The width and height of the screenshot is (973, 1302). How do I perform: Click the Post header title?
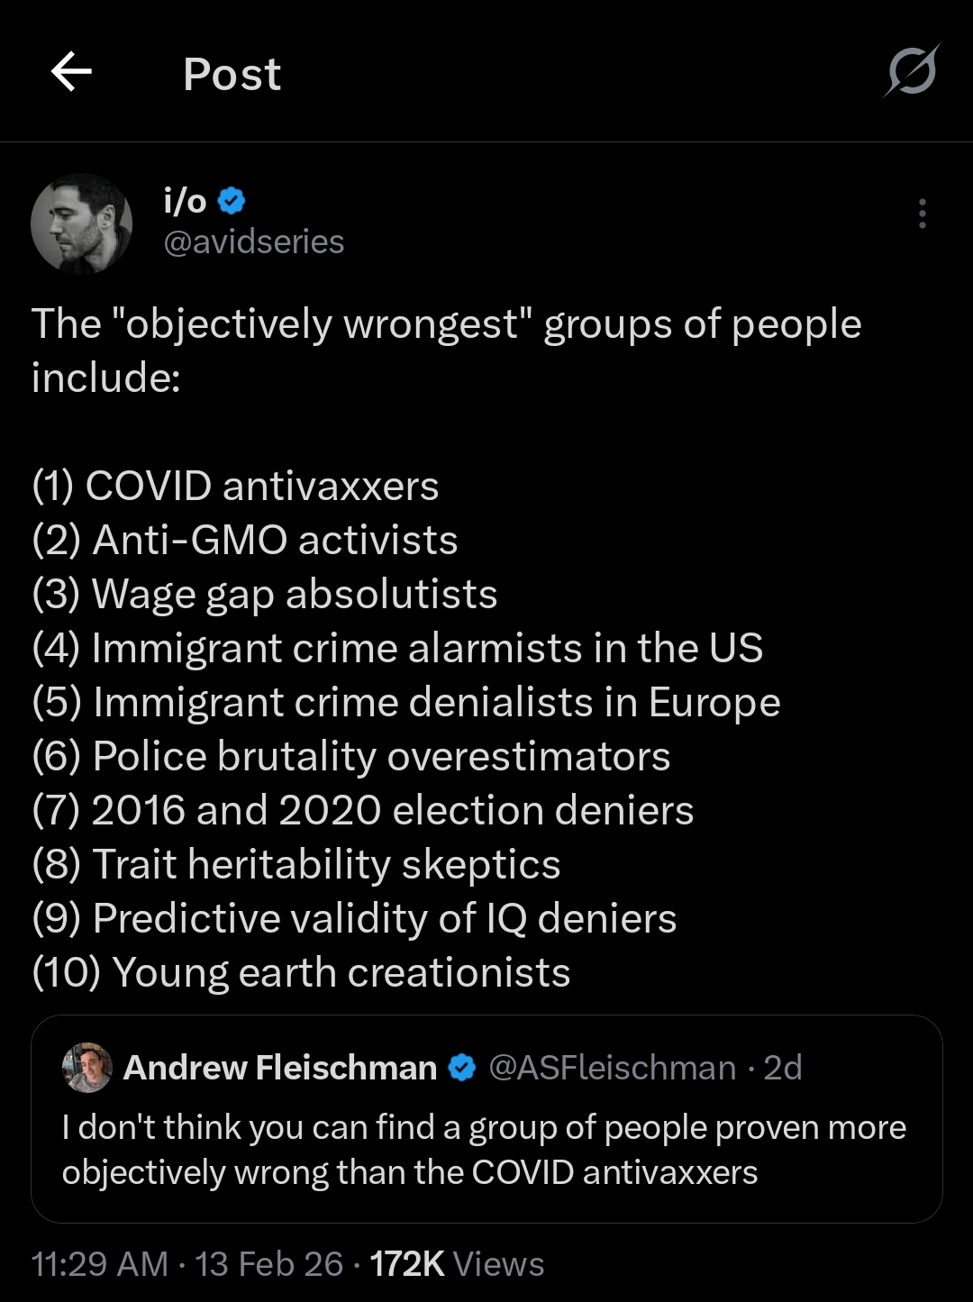[x=232, y=74]
